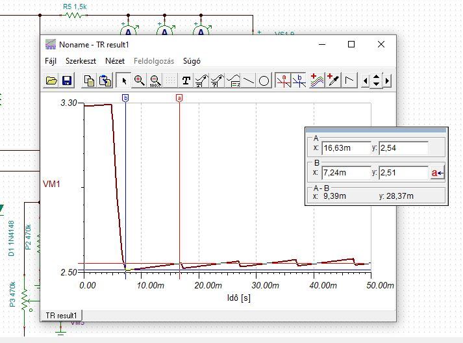Click cursor A x field 16,63m
This screenshot has height=343, width=463.
(x=346, y=147)
